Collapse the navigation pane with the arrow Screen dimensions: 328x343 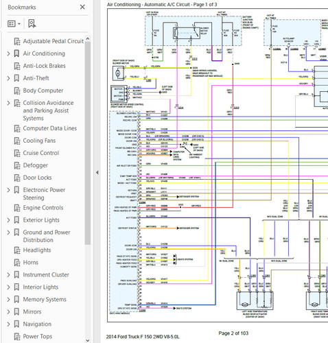pos(97,173)
